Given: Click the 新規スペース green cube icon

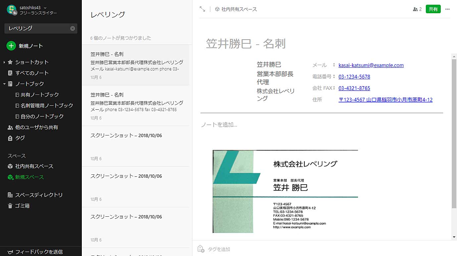Looking at the screenshot, I should [10, 177].
